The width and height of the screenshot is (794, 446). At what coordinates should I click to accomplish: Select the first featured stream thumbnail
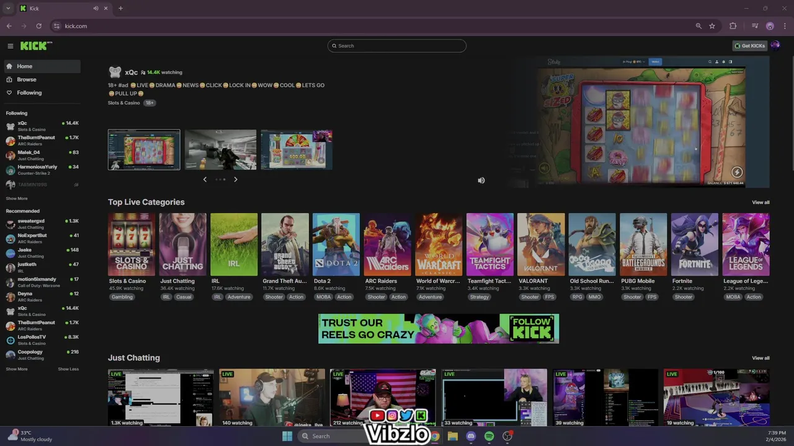click(x=144, y=150)
